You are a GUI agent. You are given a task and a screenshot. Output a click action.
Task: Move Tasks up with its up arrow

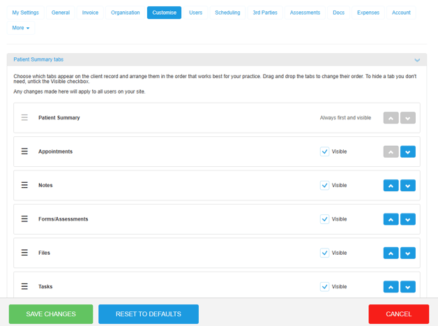(x=391, y=287)
